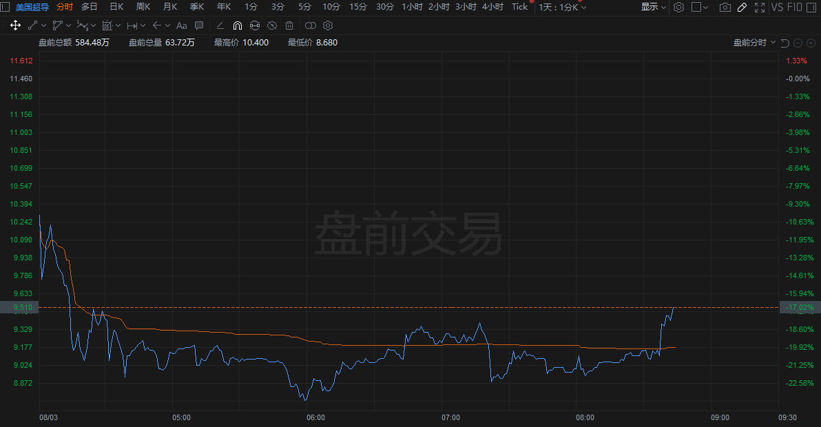The image size is (821, 427).
Task: Open chart settings gear in top bar
Action: point(678,7)
